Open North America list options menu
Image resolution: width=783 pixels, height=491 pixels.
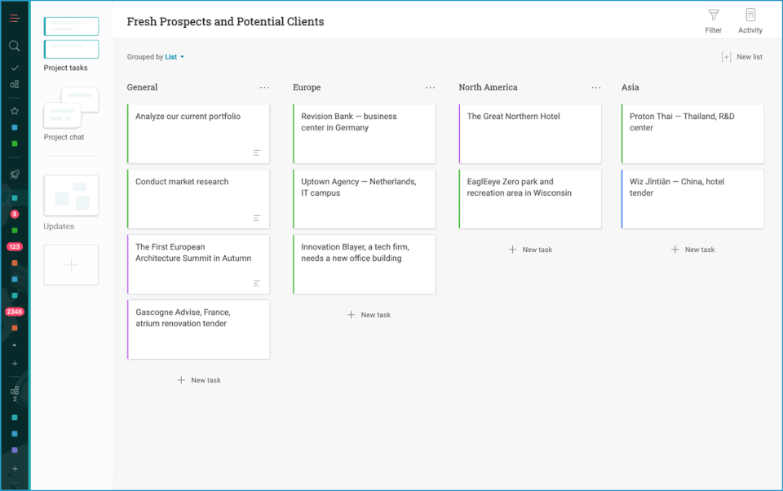(x=596, y=88)
